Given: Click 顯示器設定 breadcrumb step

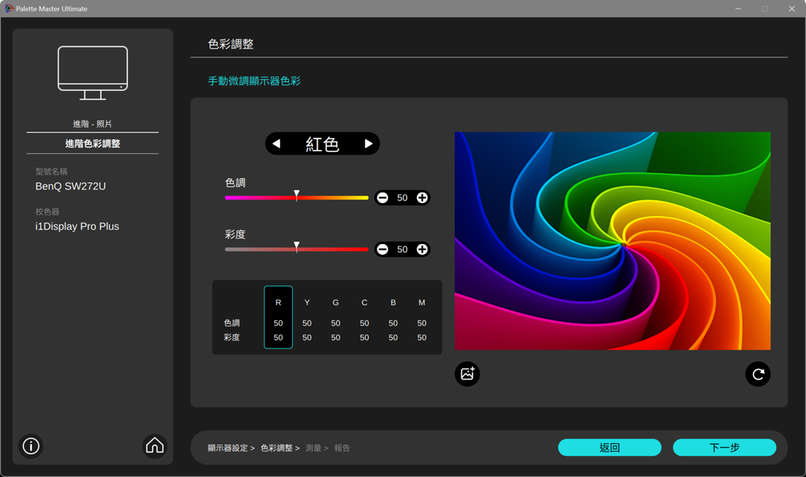Looking at the screenshot, I should (x=227, y=448).
